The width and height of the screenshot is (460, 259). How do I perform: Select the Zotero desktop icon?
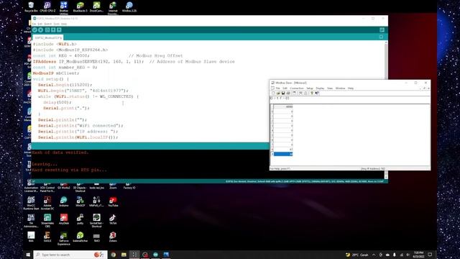click(113, 237)
